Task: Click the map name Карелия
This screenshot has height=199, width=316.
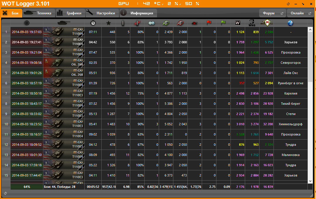Action: [x=291, y=93]
